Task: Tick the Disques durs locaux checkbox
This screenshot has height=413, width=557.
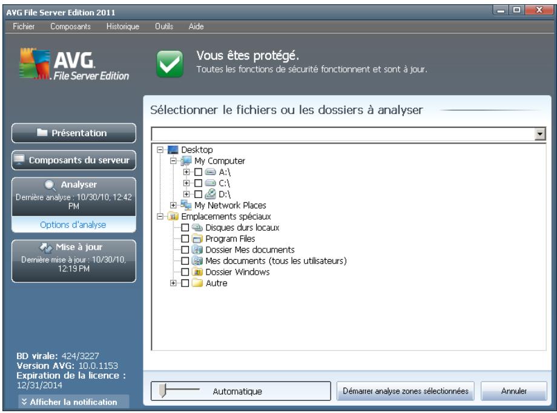Action: pyautogui.click(x=185, y=228)
